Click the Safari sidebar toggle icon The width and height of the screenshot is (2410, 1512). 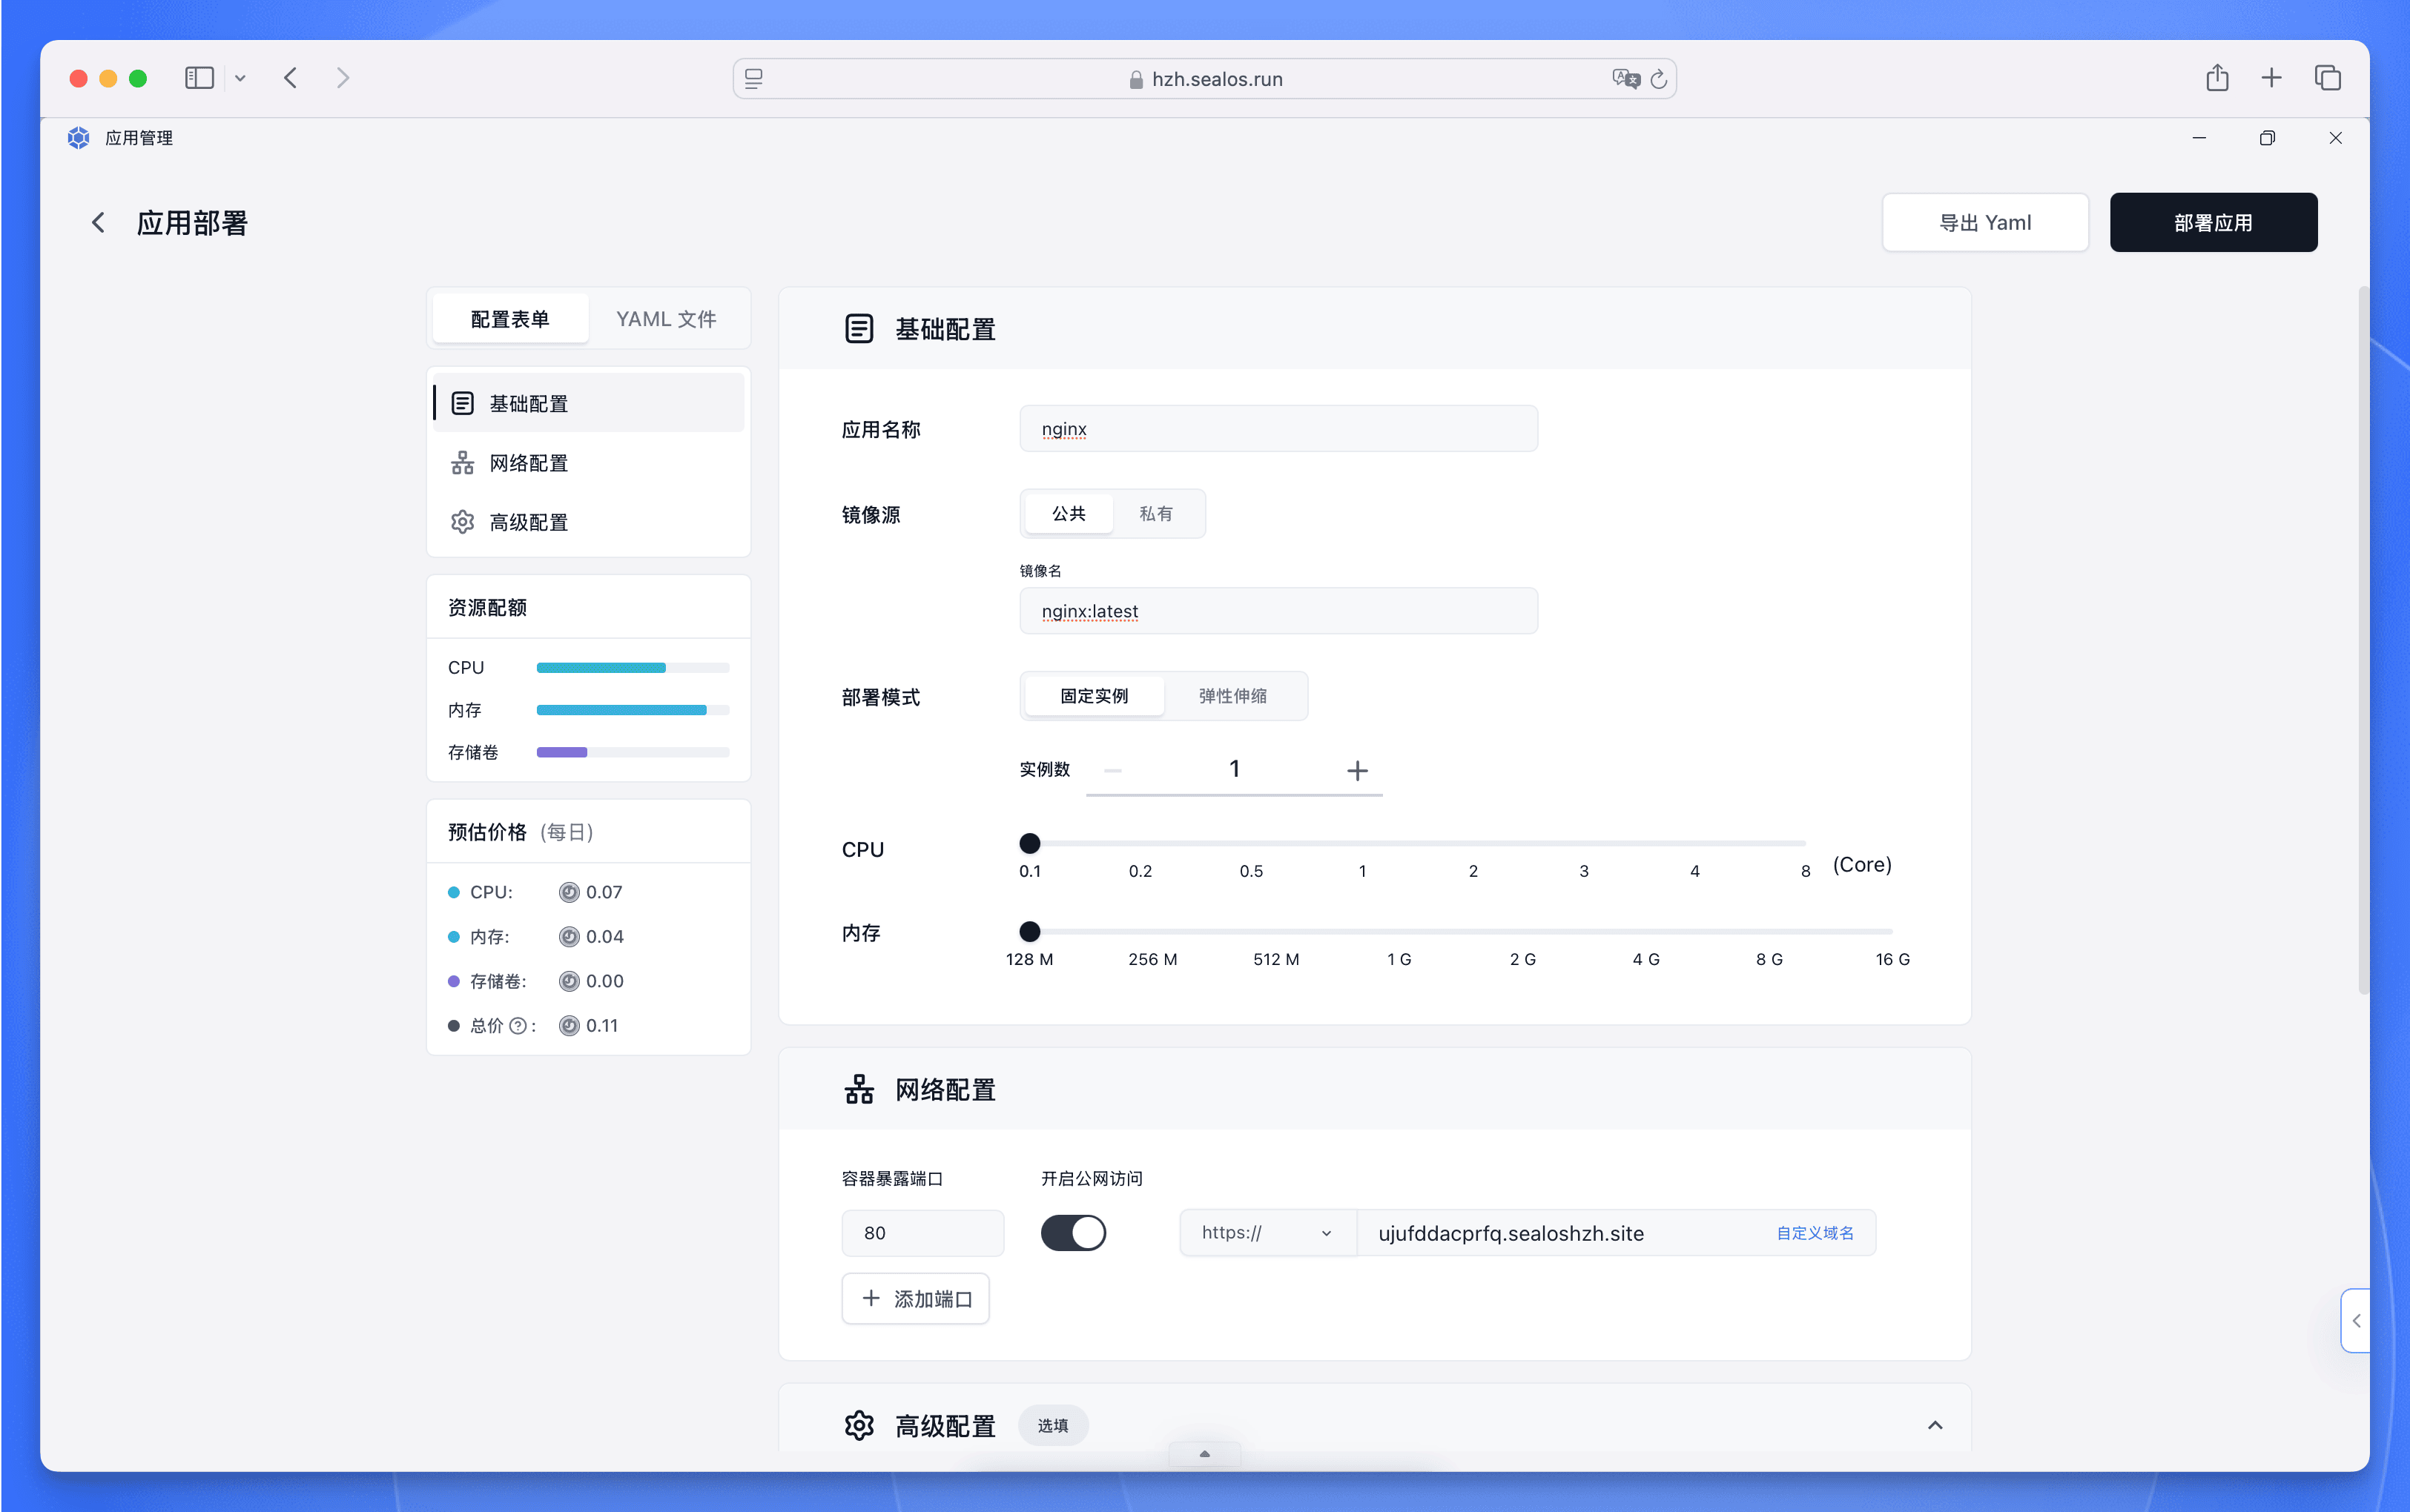[199, 78]
